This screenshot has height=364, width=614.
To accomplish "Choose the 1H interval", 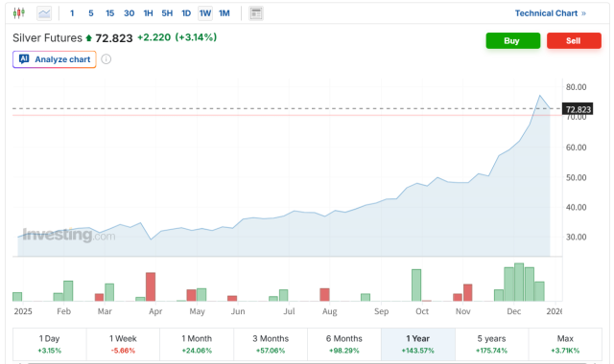I will click(x=148, y=13).
